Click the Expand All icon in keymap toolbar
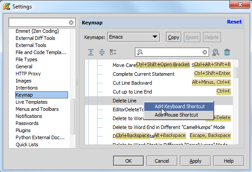This screenshot has height=172, width=252. click(x=91, y=52)
